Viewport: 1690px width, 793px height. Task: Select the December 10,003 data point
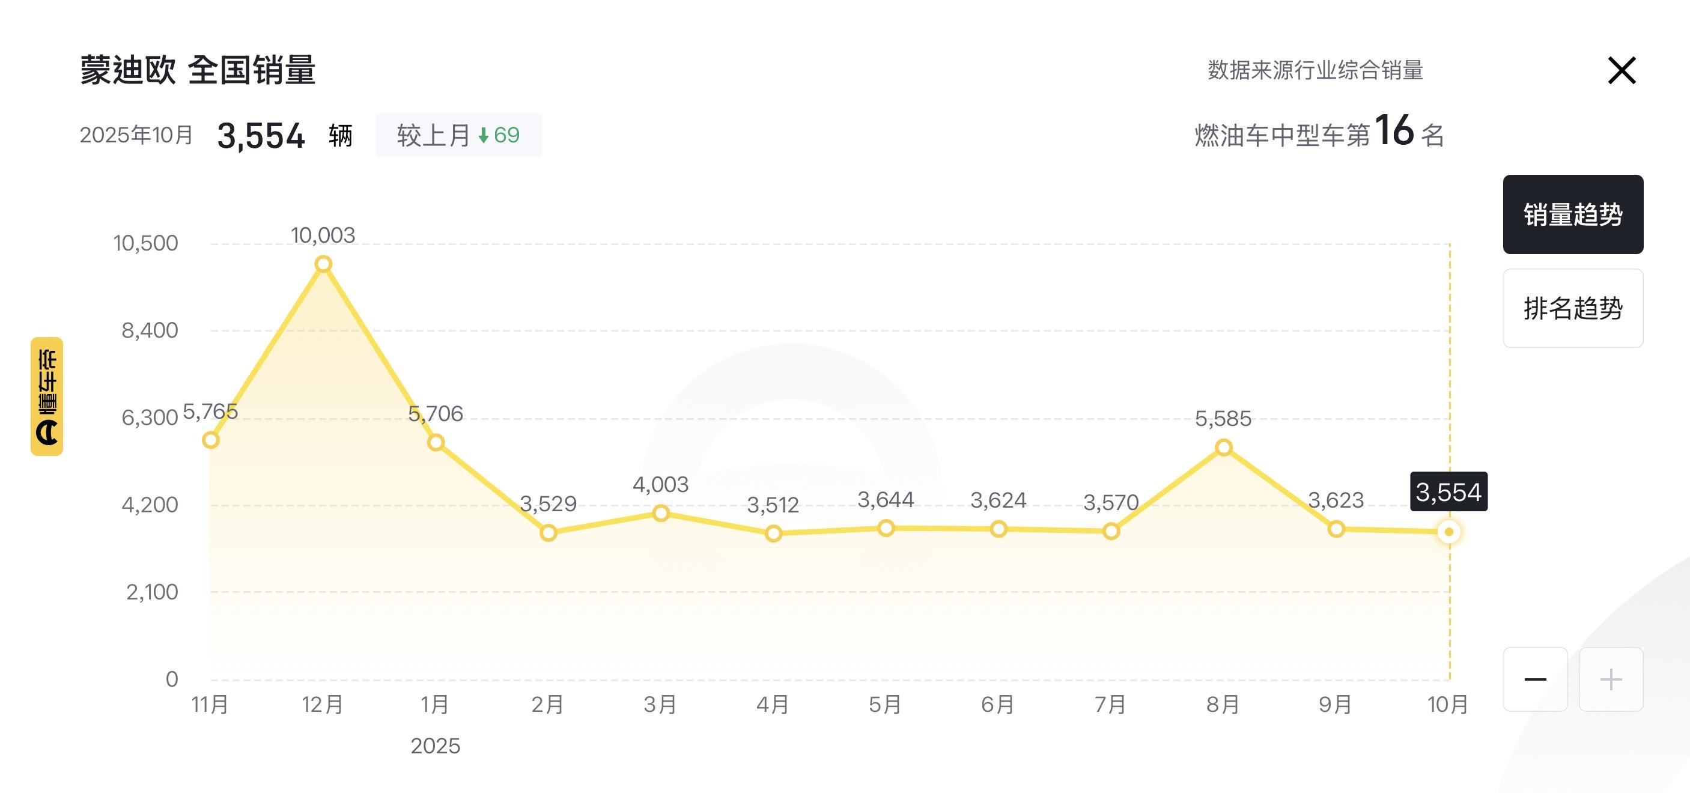(323, 264)
